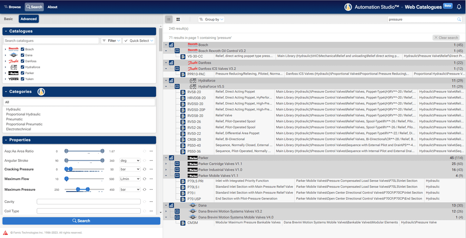Viewport: 466px width, 238px height.
Task: Click the component icon for CR08-28
Action: [183, 140]
